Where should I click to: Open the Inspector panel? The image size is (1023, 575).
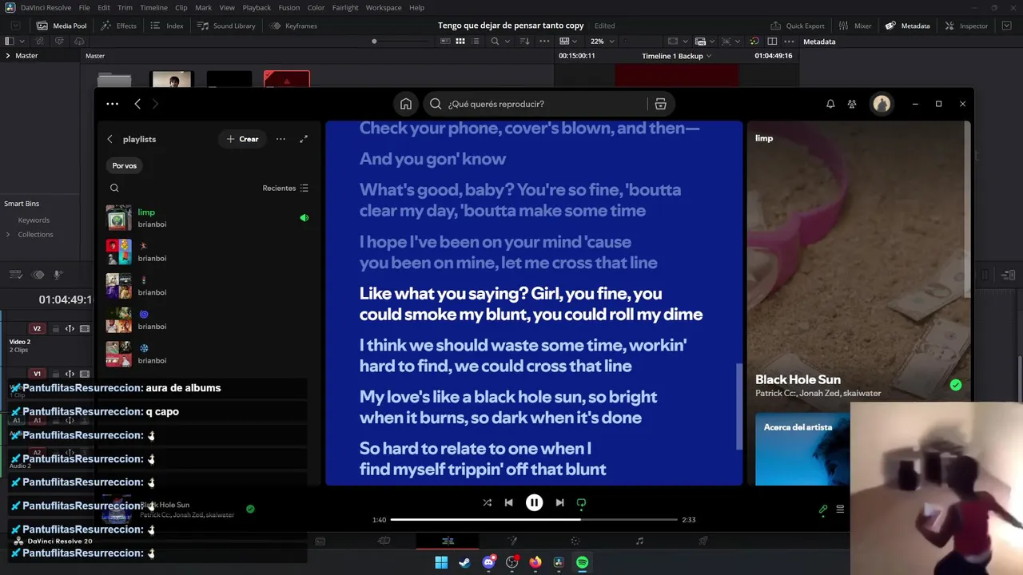pos(966,26)
